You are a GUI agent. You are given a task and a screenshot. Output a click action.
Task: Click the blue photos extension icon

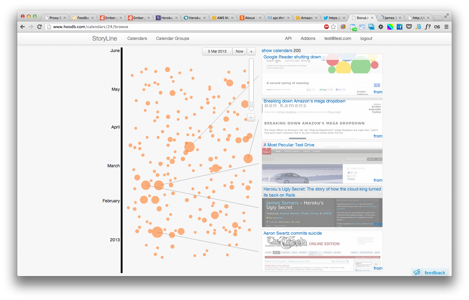click(x=372, y=27)
